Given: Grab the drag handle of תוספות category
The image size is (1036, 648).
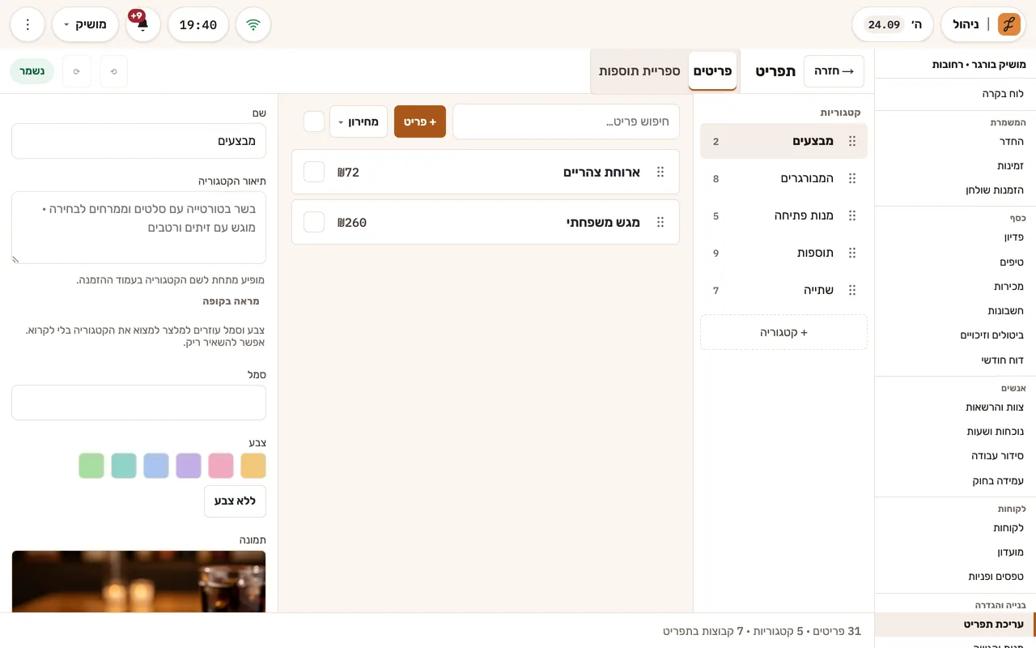Looking at the screenshot, I should coord(851,253).
